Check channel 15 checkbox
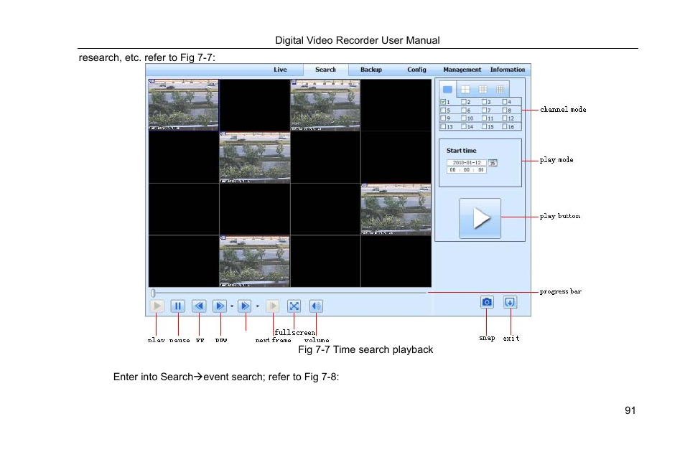685x457 pixels. [x=484, y=126]
